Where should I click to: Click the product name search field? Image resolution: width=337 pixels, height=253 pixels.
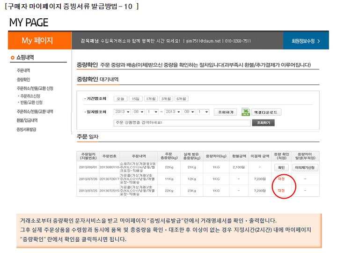pos(181,123)
